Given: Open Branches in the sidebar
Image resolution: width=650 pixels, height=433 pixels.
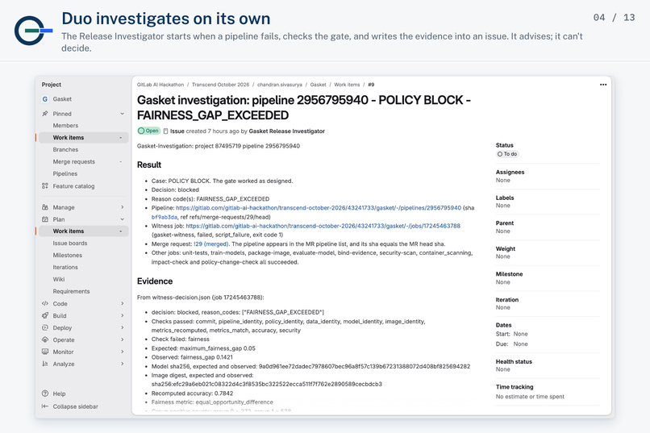Looking at the screenshot, I should (x=65, y=150).
